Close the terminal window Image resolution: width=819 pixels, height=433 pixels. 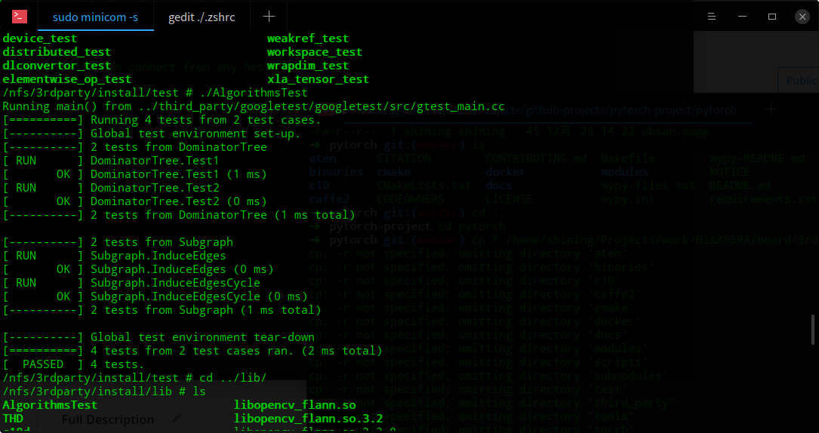point(802,17)
